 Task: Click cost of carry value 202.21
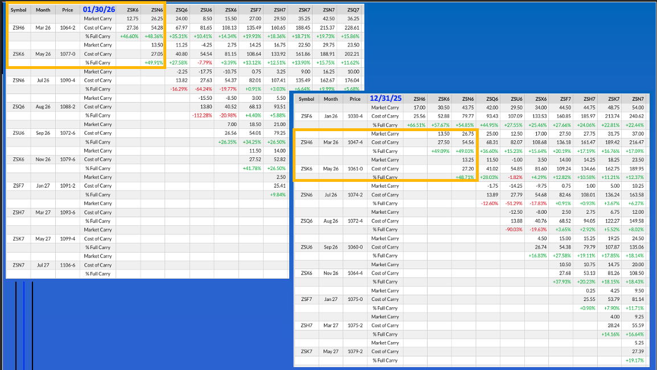pos(352,54)
